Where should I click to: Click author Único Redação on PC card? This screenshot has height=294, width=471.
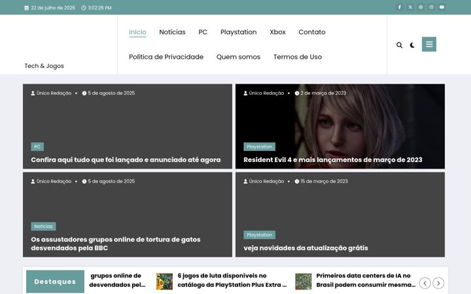tap(51, 93)
